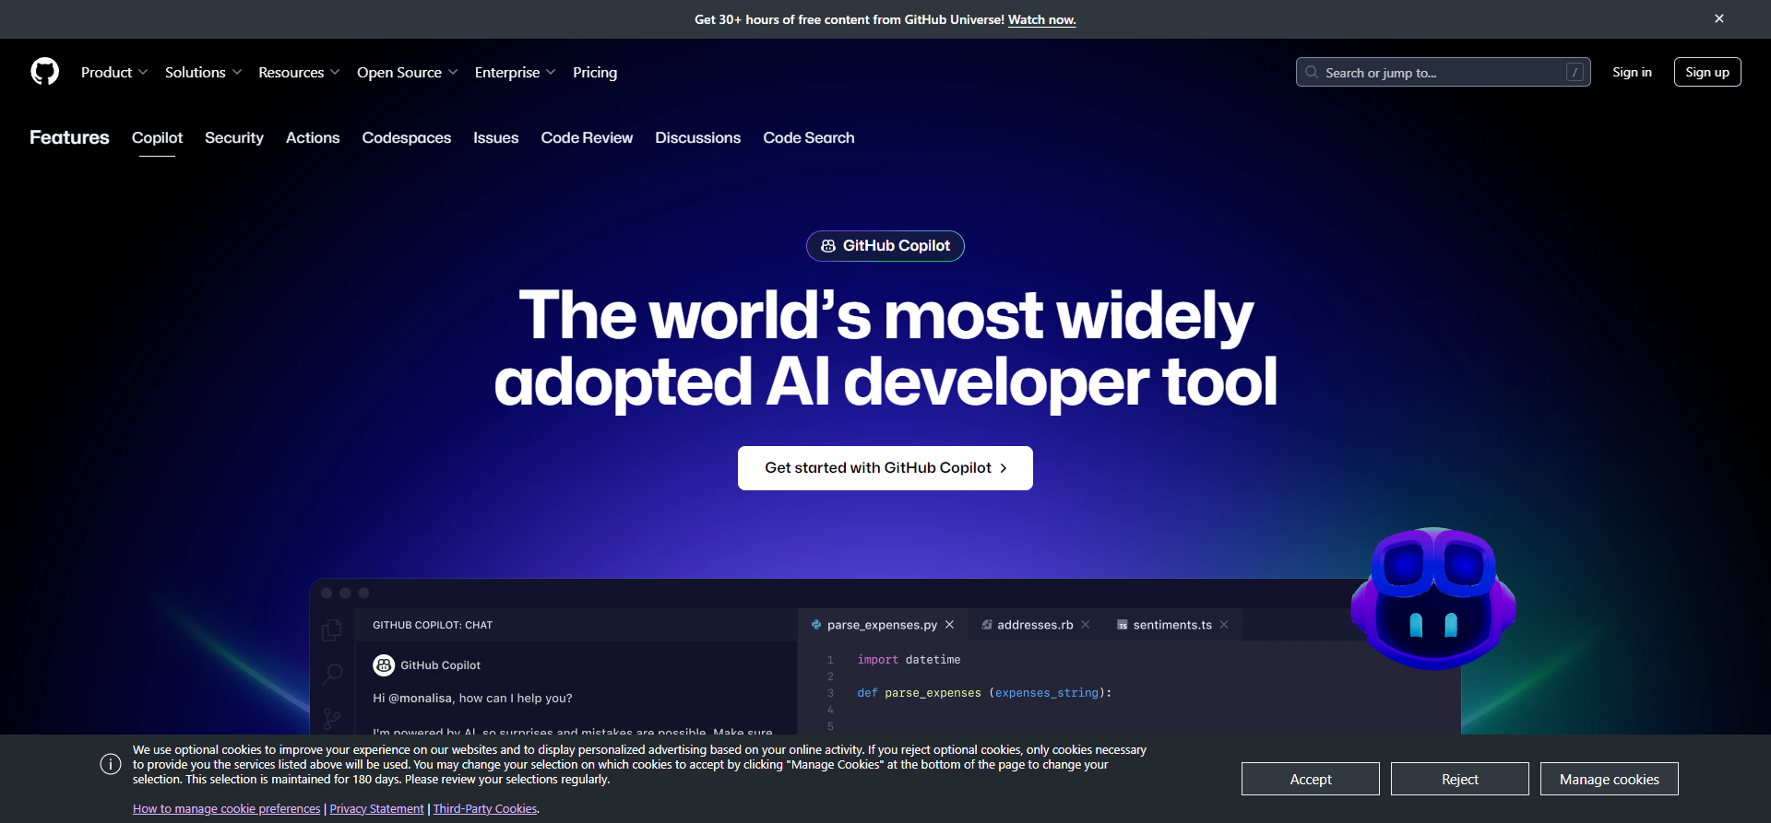Open the Pricing page
This screenshot has width=1771, height=823.
[595, 72]
